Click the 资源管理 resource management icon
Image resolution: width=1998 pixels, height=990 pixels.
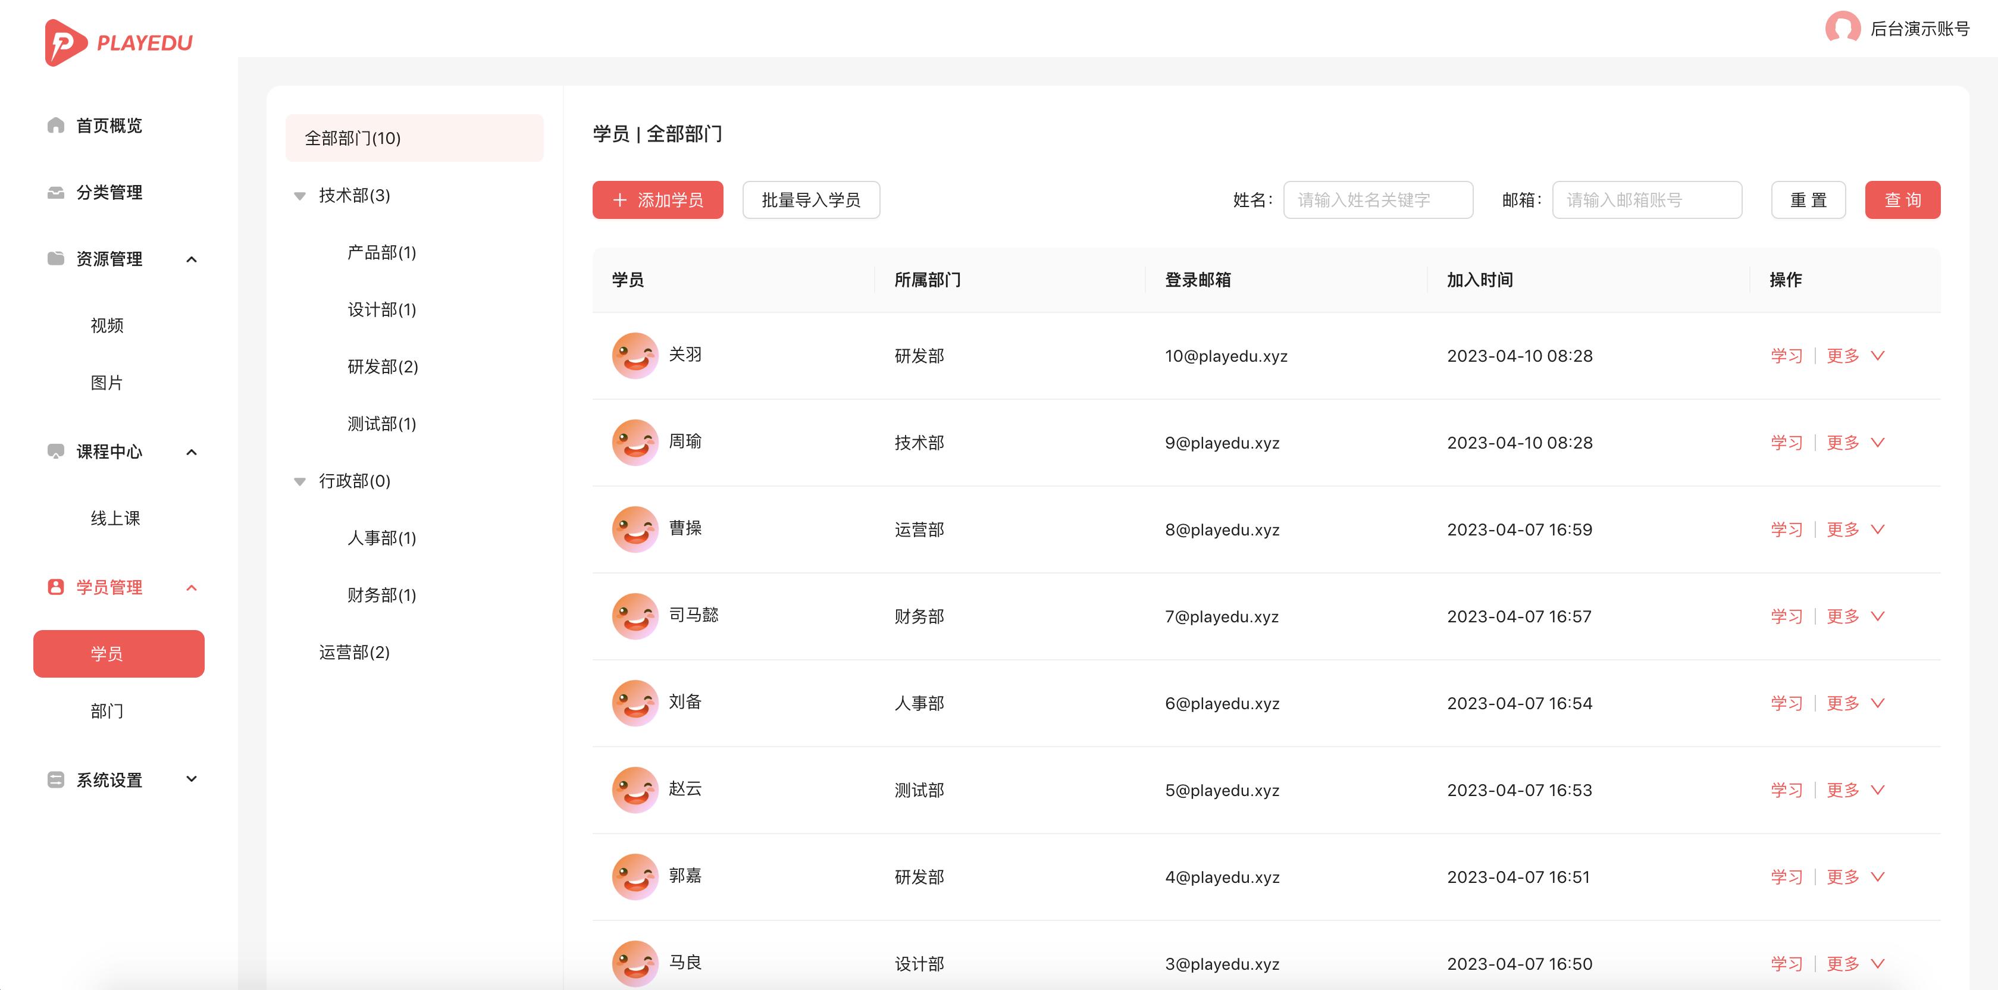tap(55, 259)
